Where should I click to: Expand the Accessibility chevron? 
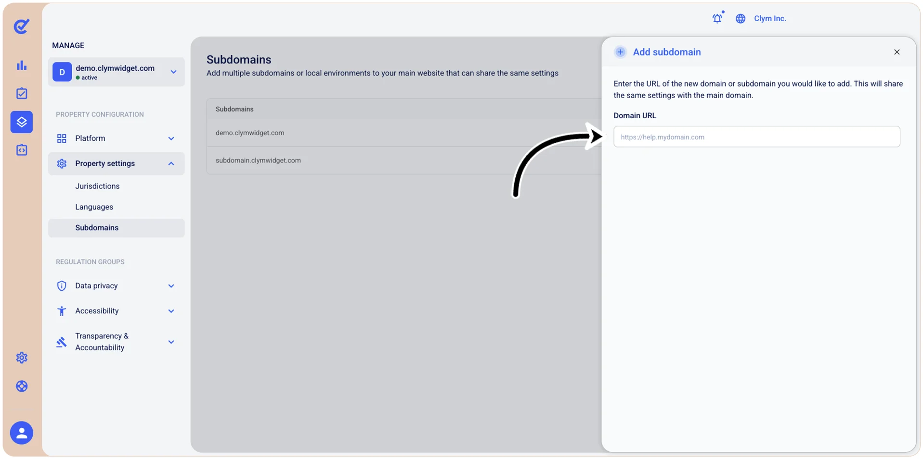pyautogui.click(x=171, y=311)
